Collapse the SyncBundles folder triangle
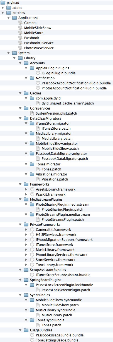113x342 pixels. (20, 295)
